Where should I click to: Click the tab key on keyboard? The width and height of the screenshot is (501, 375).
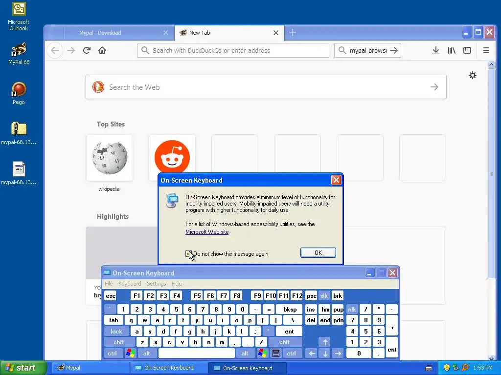[114, 320]
